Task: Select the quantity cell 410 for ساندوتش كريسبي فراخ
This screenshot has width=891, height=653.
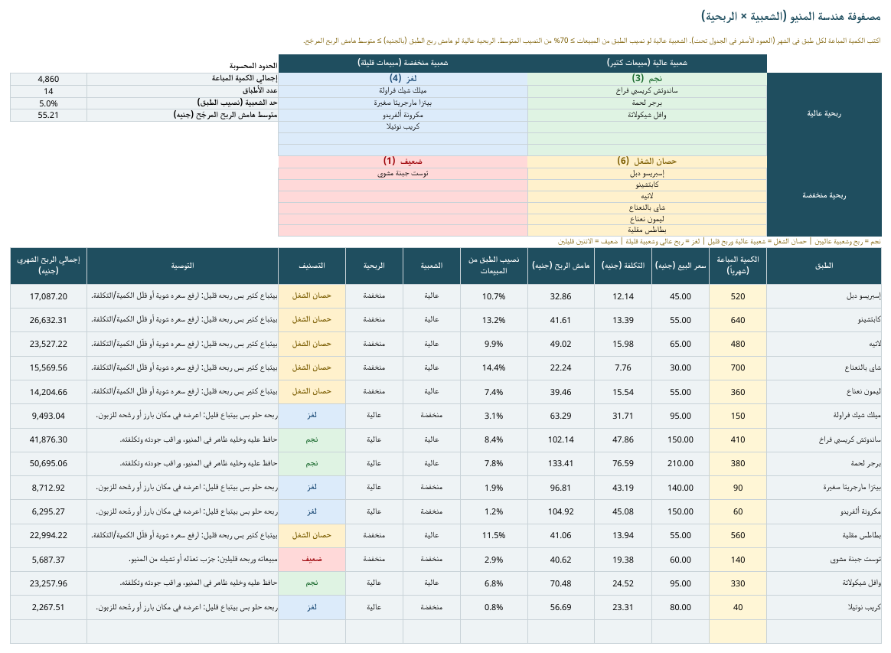Action: click(738, 439)
